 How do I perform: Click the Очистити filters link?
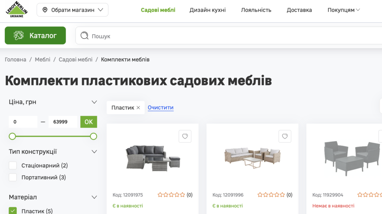tap(160, 107)
